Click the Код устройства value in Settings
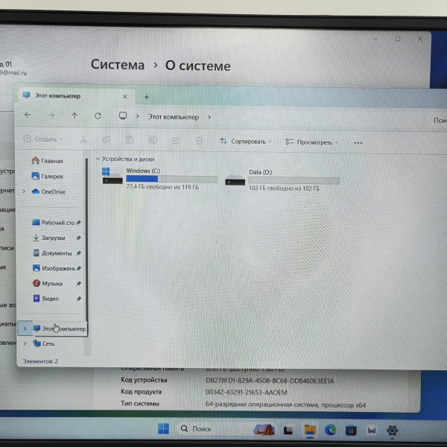This screenshot has width=447, height=447. pos(270,381)
